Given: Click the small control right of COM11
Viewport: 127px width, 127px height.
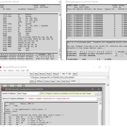Looking at the screenshot, I should pos(79,81).
